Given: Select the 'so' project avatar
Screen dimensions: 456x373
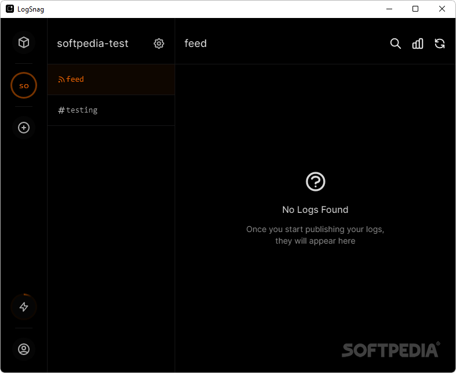Looking at the screenshot, I should point(24,85).
